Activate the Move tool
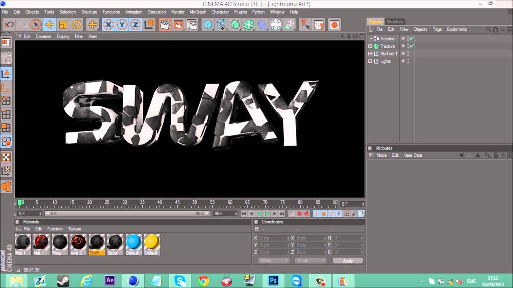The image size is (513, 288). [50, 25]
